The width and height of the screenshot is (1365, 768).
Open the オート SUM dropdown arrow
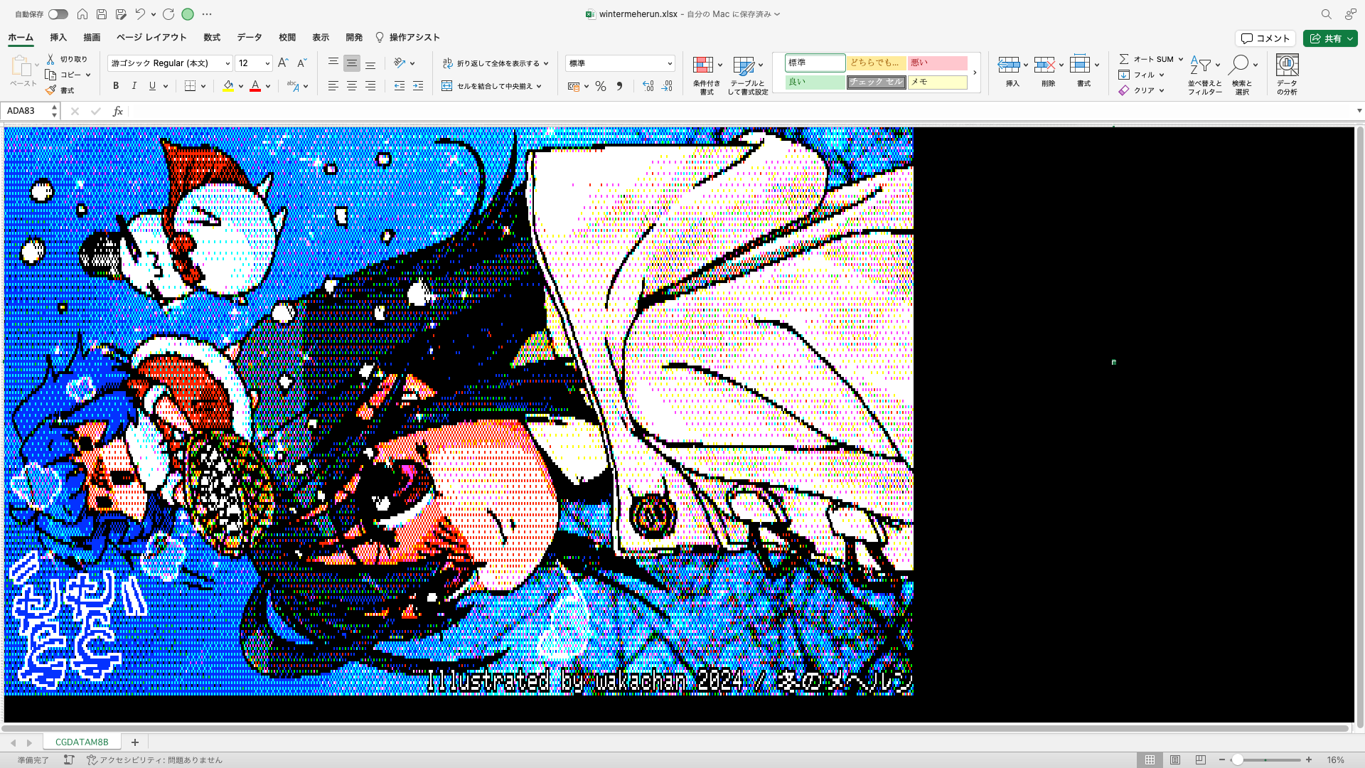tap(1181, 59)
